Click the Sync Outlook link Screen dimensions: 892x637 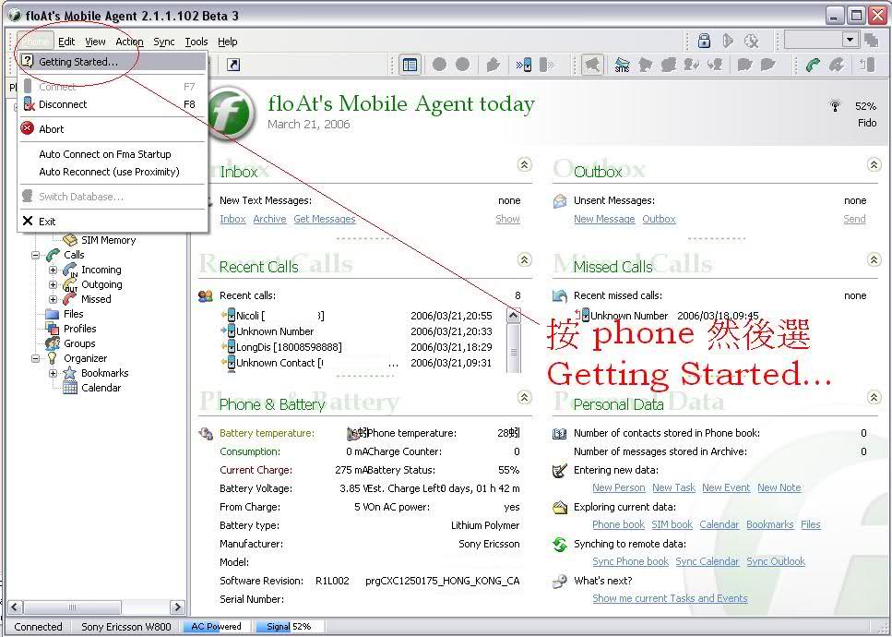tap(776, 562)
